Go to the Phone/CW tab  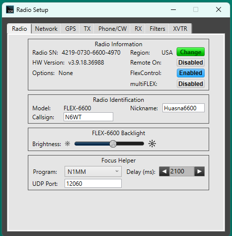[112, 29]
